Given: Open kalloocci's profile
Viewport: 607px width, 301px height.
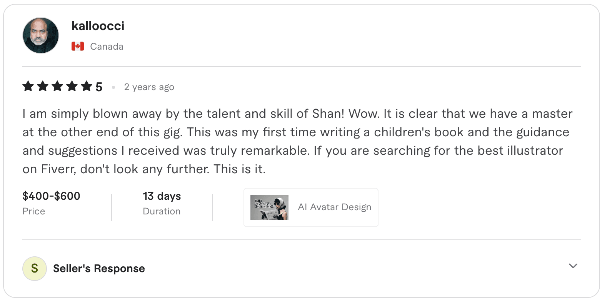Looking at the screenshot, I should pos(98,26).
